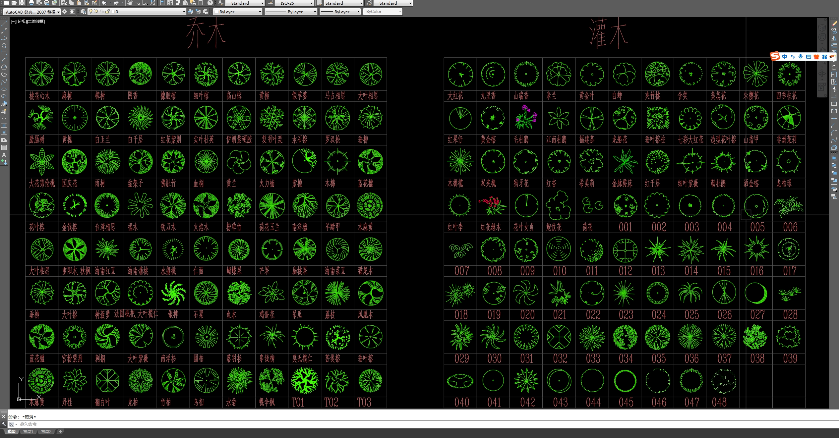Add a new layout with plus button
Image resolution: width=839 pixels, height=438 pixels.
[x=60, y=431]
